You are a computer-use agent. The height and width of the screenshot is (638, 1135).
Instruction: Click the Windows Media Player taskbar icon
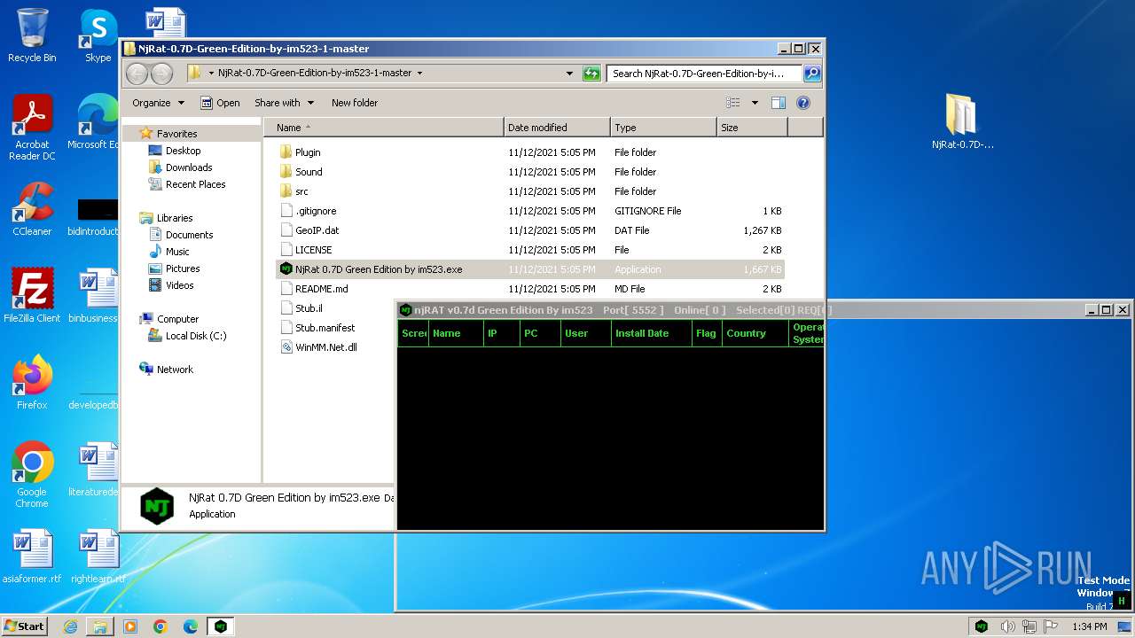(130, 626)
